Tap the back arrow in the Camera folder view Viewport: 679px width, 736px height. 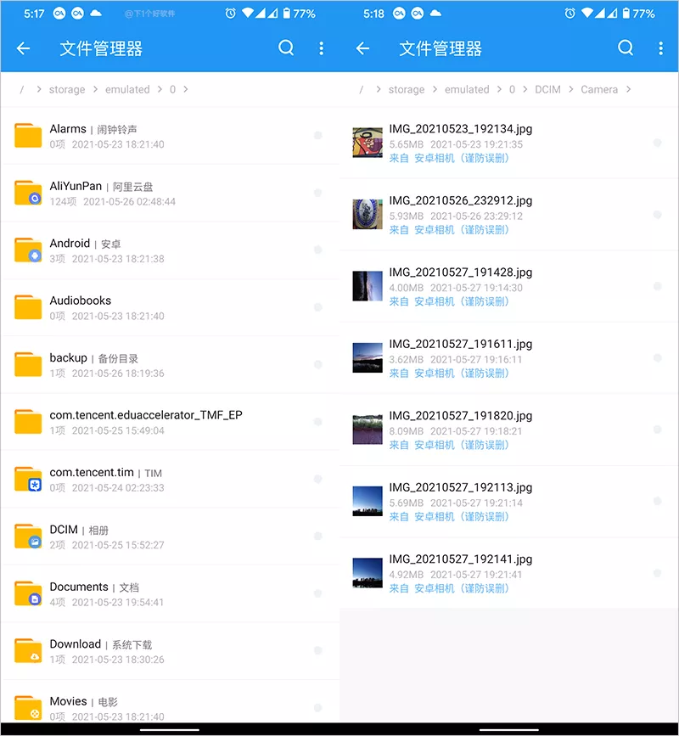pyautogui.click(x=362, y=48)
